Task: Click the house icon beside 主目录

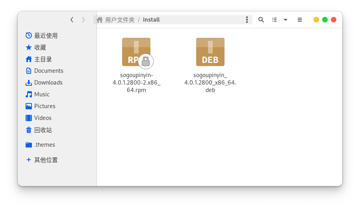Action: pos(29,59)
